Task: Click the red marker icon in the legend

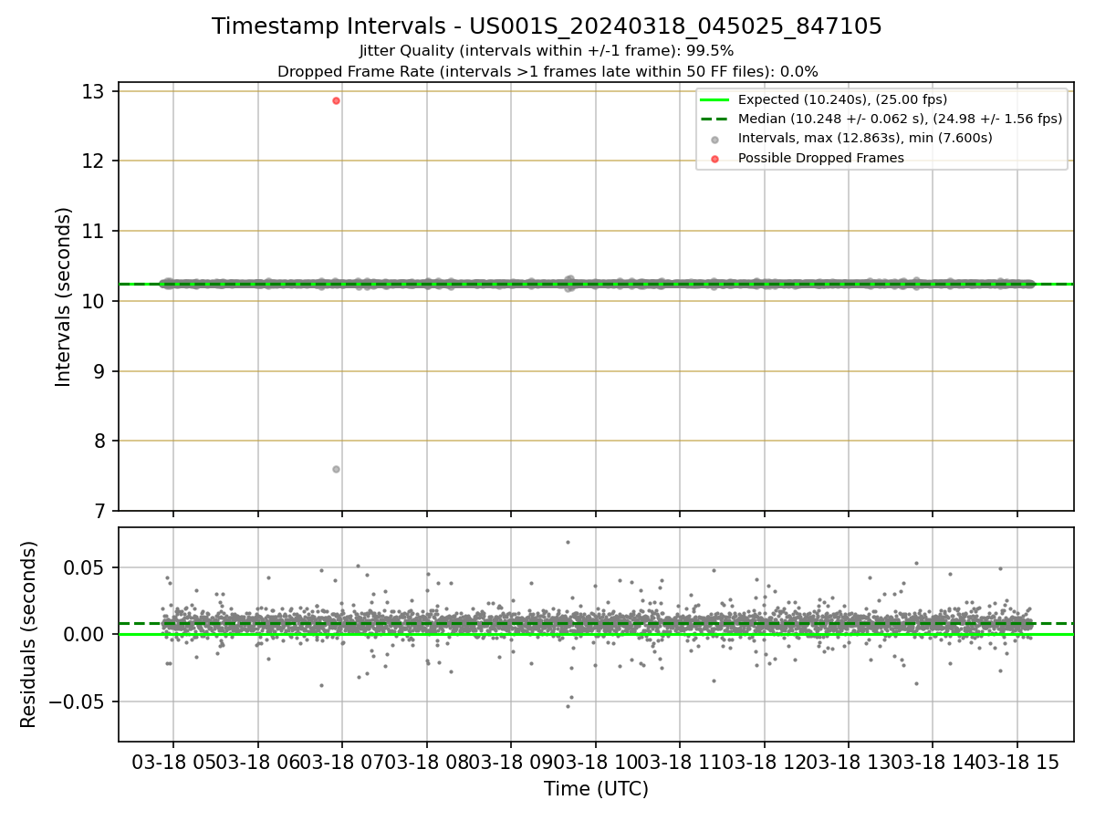Action: 714,159
